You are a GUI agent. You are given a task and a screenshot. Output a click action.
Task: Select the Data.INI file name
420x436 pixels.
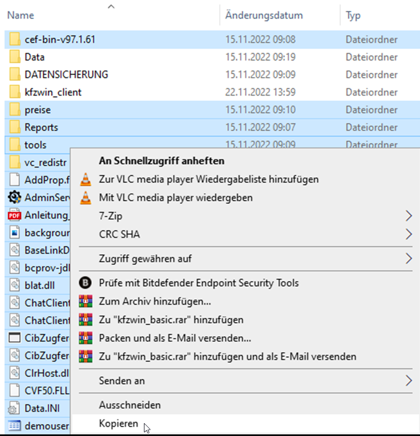point(42,408)
